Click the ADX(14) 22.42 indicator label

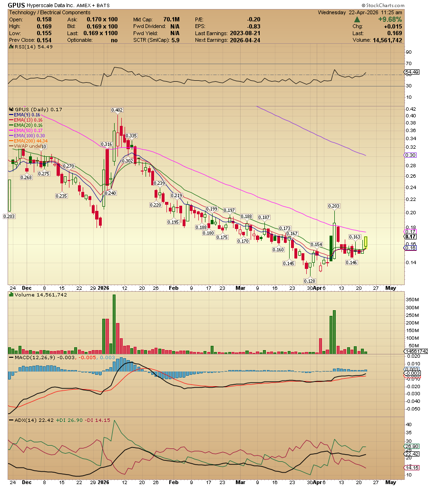pos(34,420)
